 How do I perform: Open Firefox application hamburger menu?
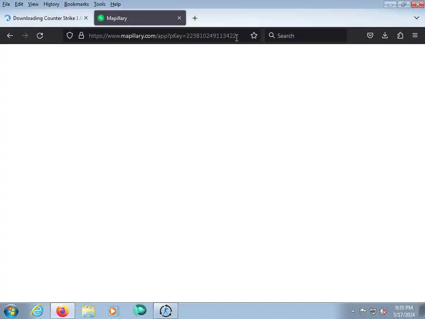[x=415, y=36]
